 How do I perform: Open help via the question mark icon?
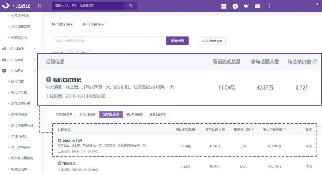point(235,6)
